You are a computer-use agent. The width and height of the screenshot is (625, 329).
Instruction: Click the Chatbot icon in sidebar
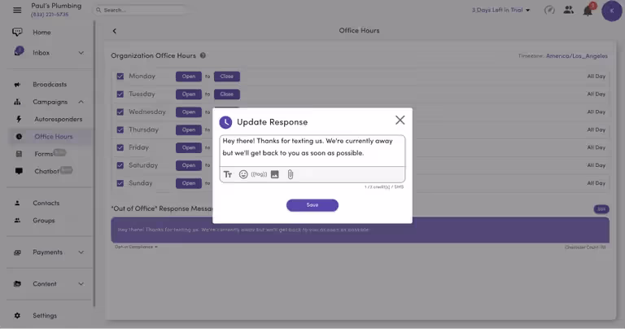pyautogui.click(x=19, y=171)
